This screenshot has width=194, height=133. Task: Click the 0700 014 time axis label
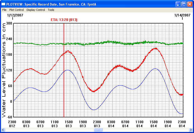125,124
